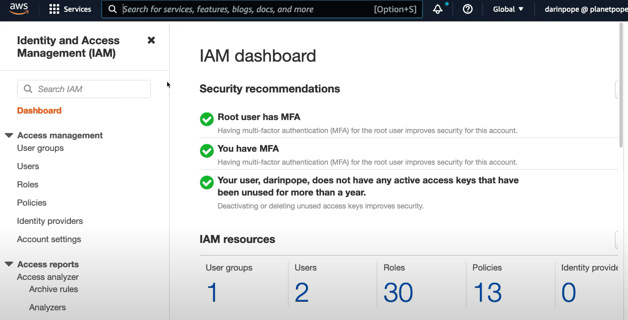Click the User groups label in IAM resources
The height and width of the screenshot is (320, 628).
pyautogui.click(x=229, y=268)
